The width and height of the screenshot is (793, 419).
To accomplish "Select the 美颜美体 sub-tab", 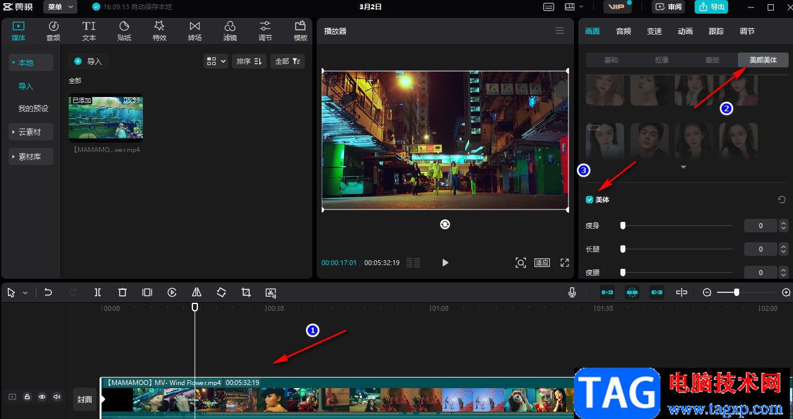I will [763, 60].
